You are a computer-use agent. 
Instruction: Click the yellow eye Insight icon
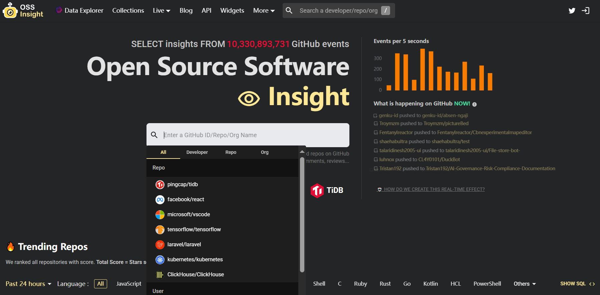click(x=249, y=98)
